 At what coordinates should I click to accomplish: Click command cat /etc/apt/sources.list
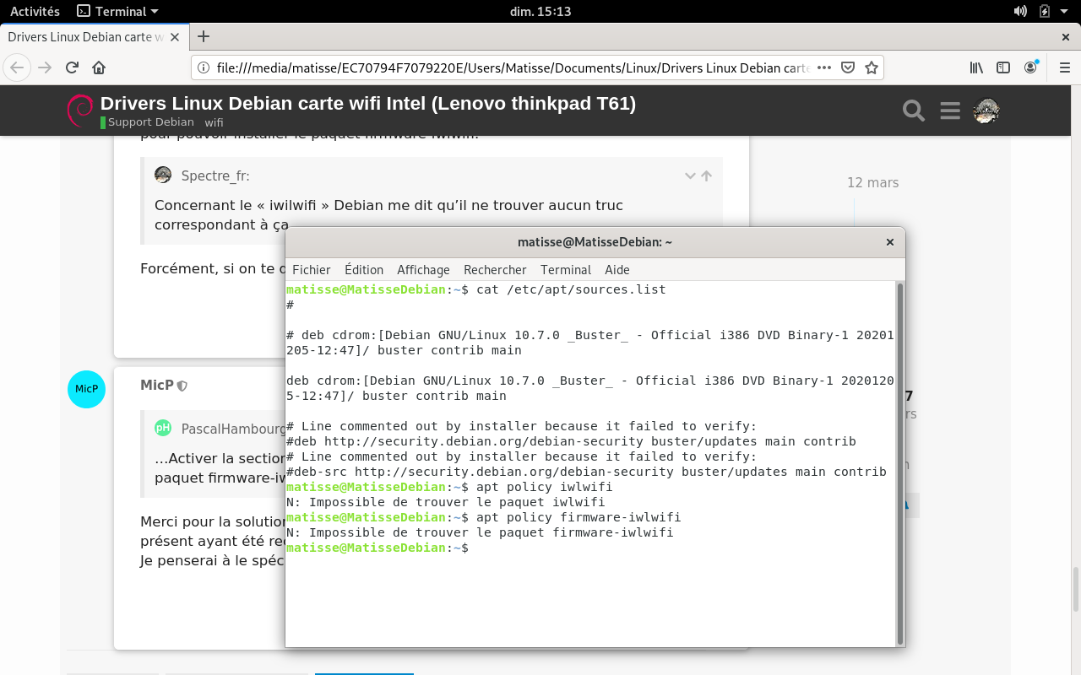571,289
